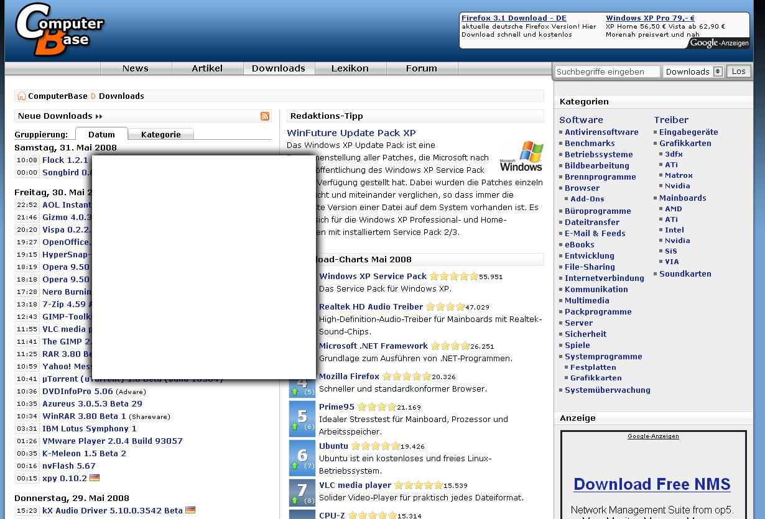Open the Forum navigation tab
Image resolution: width=765 pixels, height=519 pixels.
point(422,68)
